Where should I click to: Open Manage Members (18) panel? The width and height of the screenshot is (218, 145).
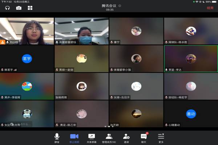tap(109, 137)
